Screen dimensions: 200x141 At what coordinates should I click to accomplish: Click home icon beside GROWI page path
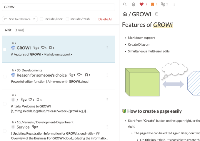(125, 14)
